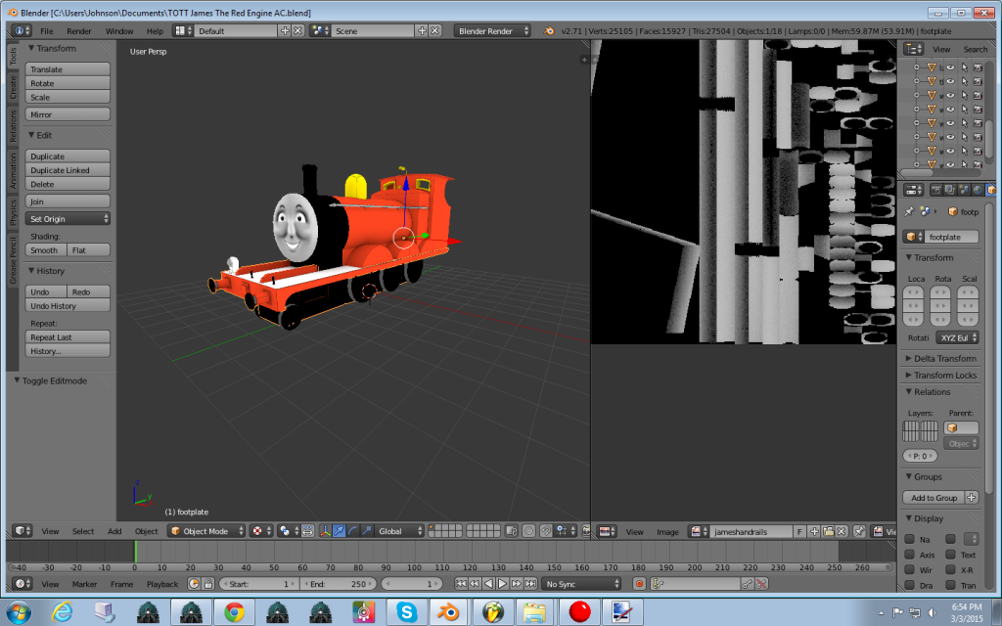
Task: Enable the Na display checkbox
Action: pyautogui.click(x=910, y=539)
